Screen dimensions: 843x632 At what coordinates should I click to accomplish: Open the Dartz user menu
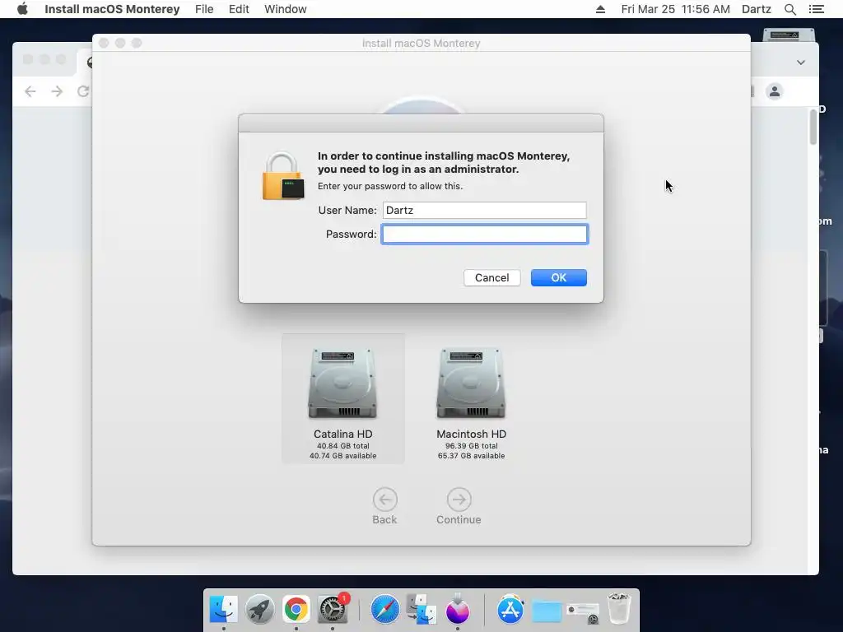756,9
